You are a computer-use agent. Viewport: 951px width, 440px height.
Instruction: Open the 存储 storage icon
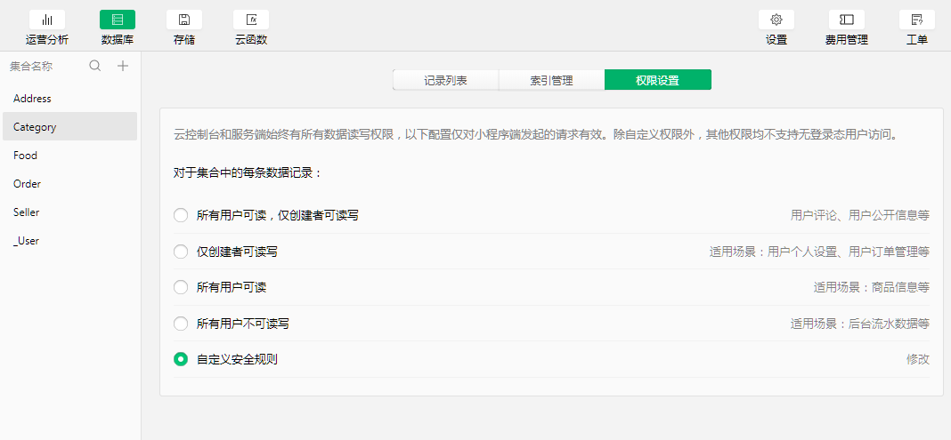(x=184, y=20)
